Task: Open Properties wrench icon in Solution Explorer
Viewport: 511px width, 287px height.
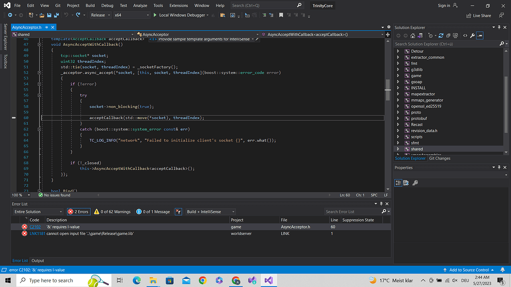Action: [472, 35]
